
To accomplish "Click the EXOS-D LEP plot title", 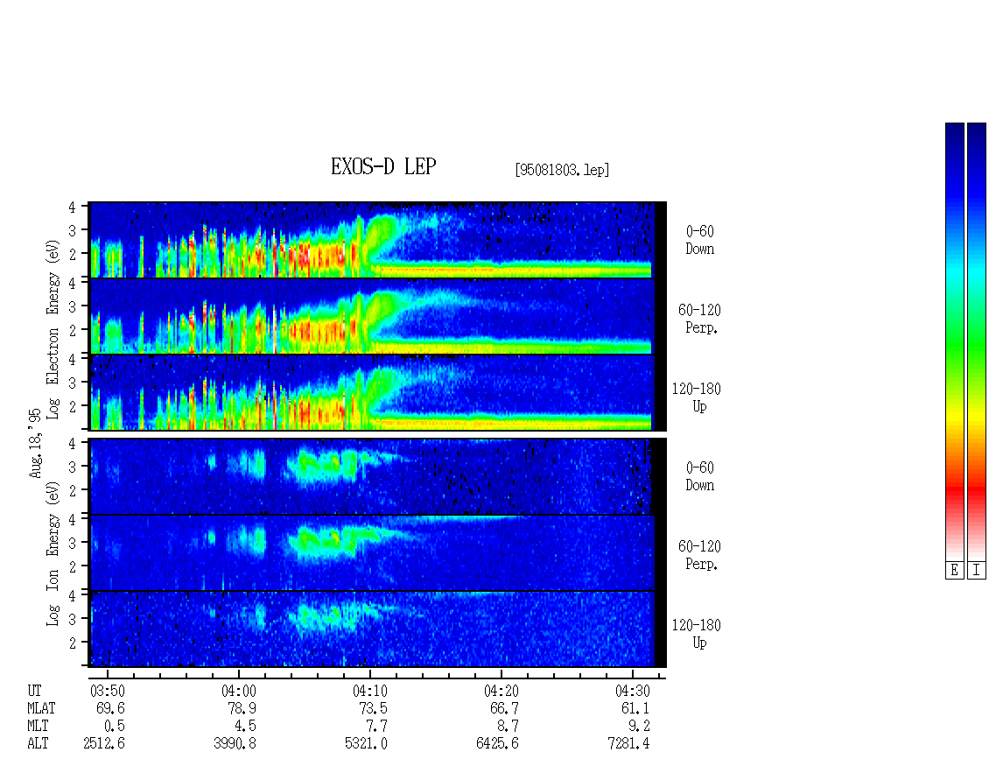I will [383, 166].
